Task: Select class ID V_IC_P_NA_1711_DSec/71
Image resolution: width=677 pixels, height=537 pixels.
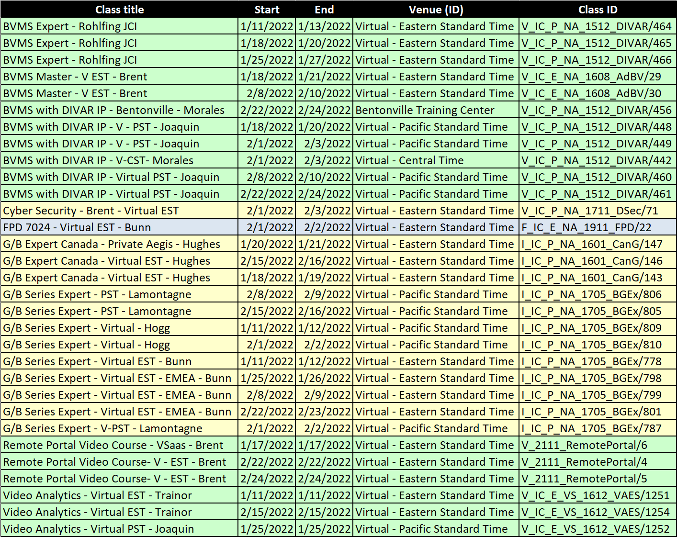Action: click(x=598, y=211)
